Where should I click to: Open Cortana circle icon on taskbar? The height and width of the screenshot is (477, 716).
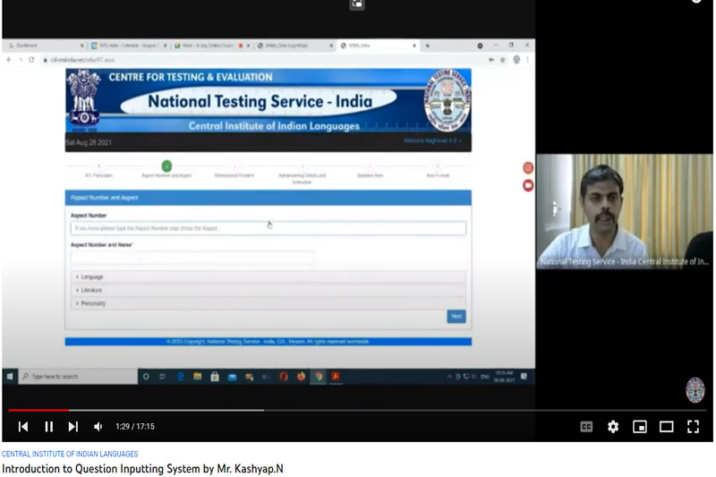point(146,377)
